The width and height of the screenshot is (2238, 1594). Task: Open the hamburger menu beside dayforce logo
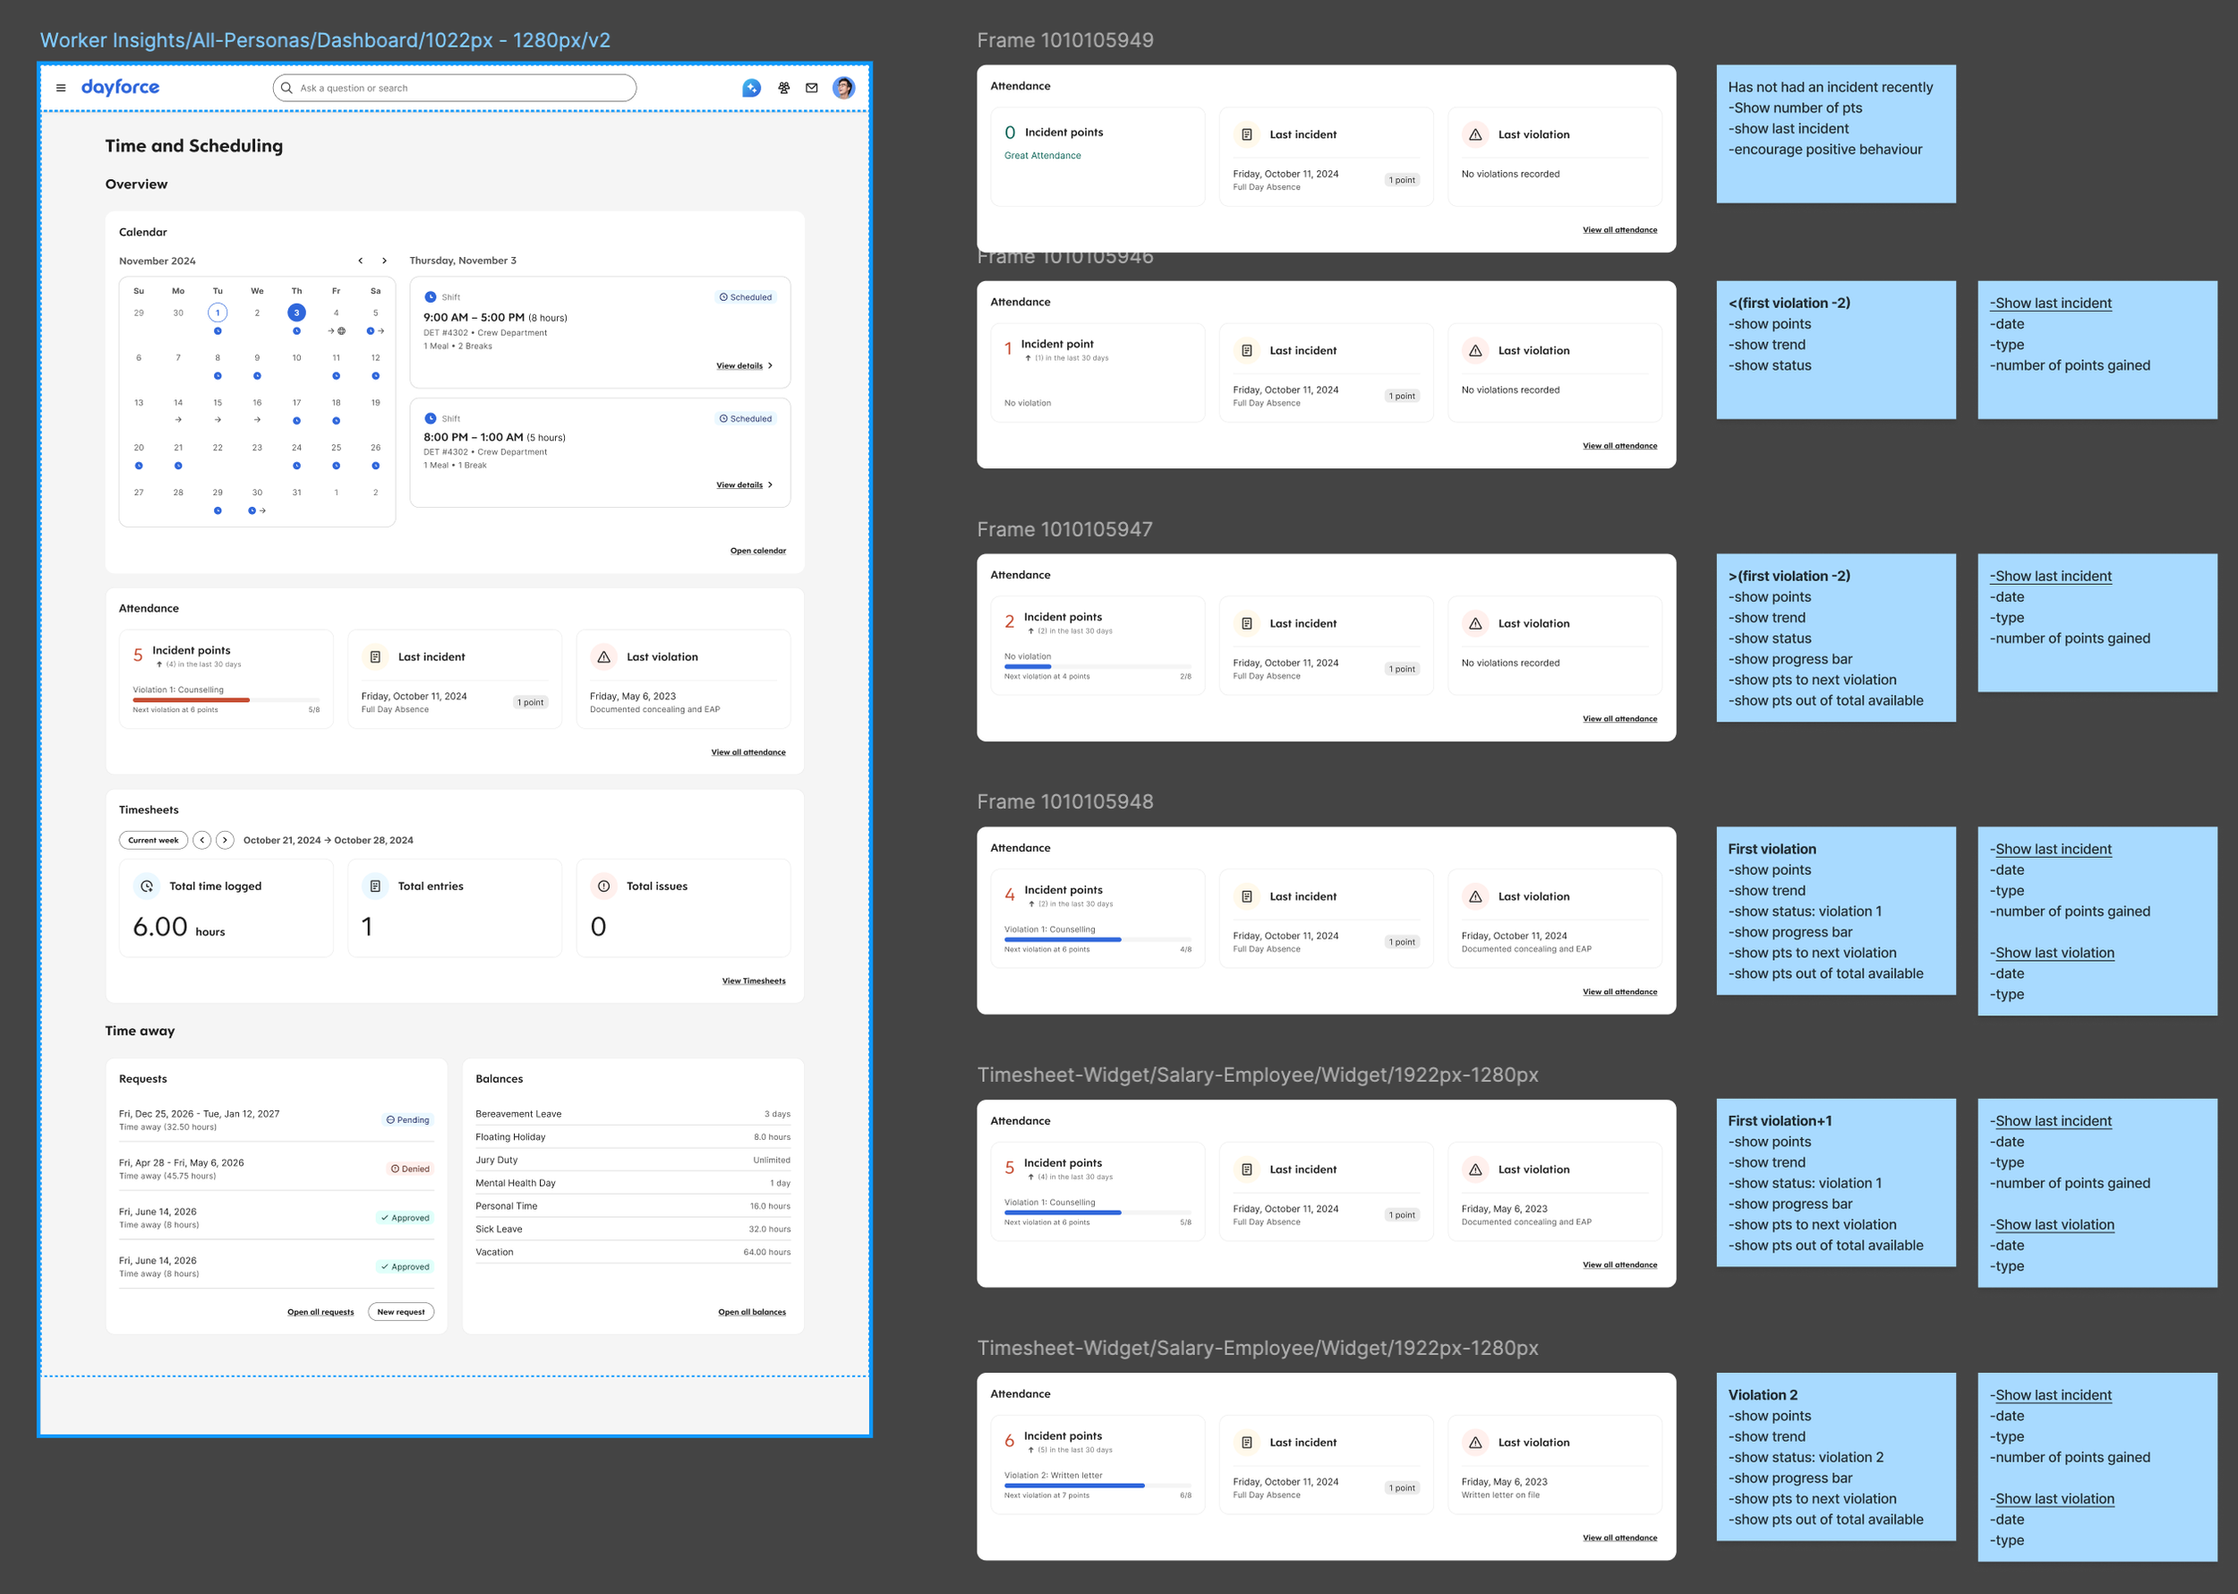click(x=61, y=89)
